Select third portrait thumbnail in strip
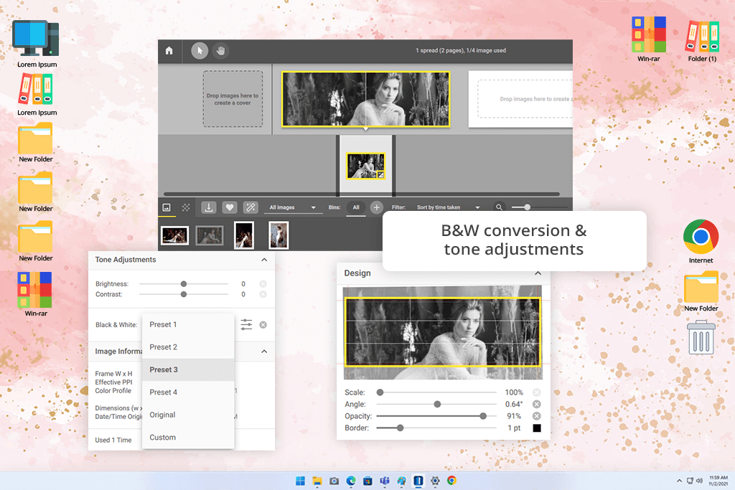 click(x=244, y=235)
